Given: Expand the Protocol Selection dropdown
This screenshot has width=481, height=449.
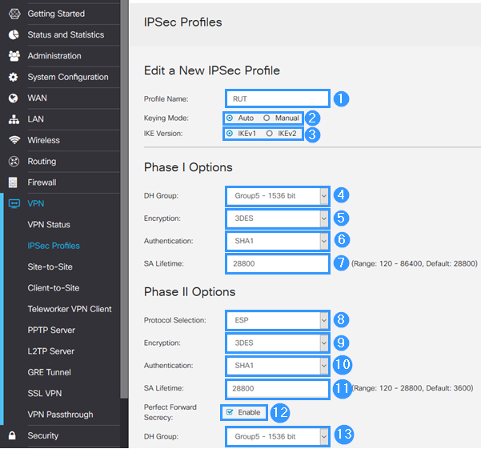Looking at the screenshot, I should (277, 320).
